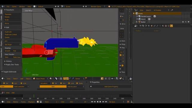Viewport: 192px width, 108px height.
Task: Click the Scale tool button
Action: pyautogui.click(x=12, y=20)
